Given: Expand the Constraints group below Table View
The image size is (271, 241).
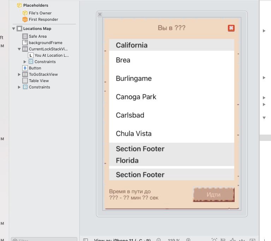Looking at the screenshot, I should click(x=19, y=87).
